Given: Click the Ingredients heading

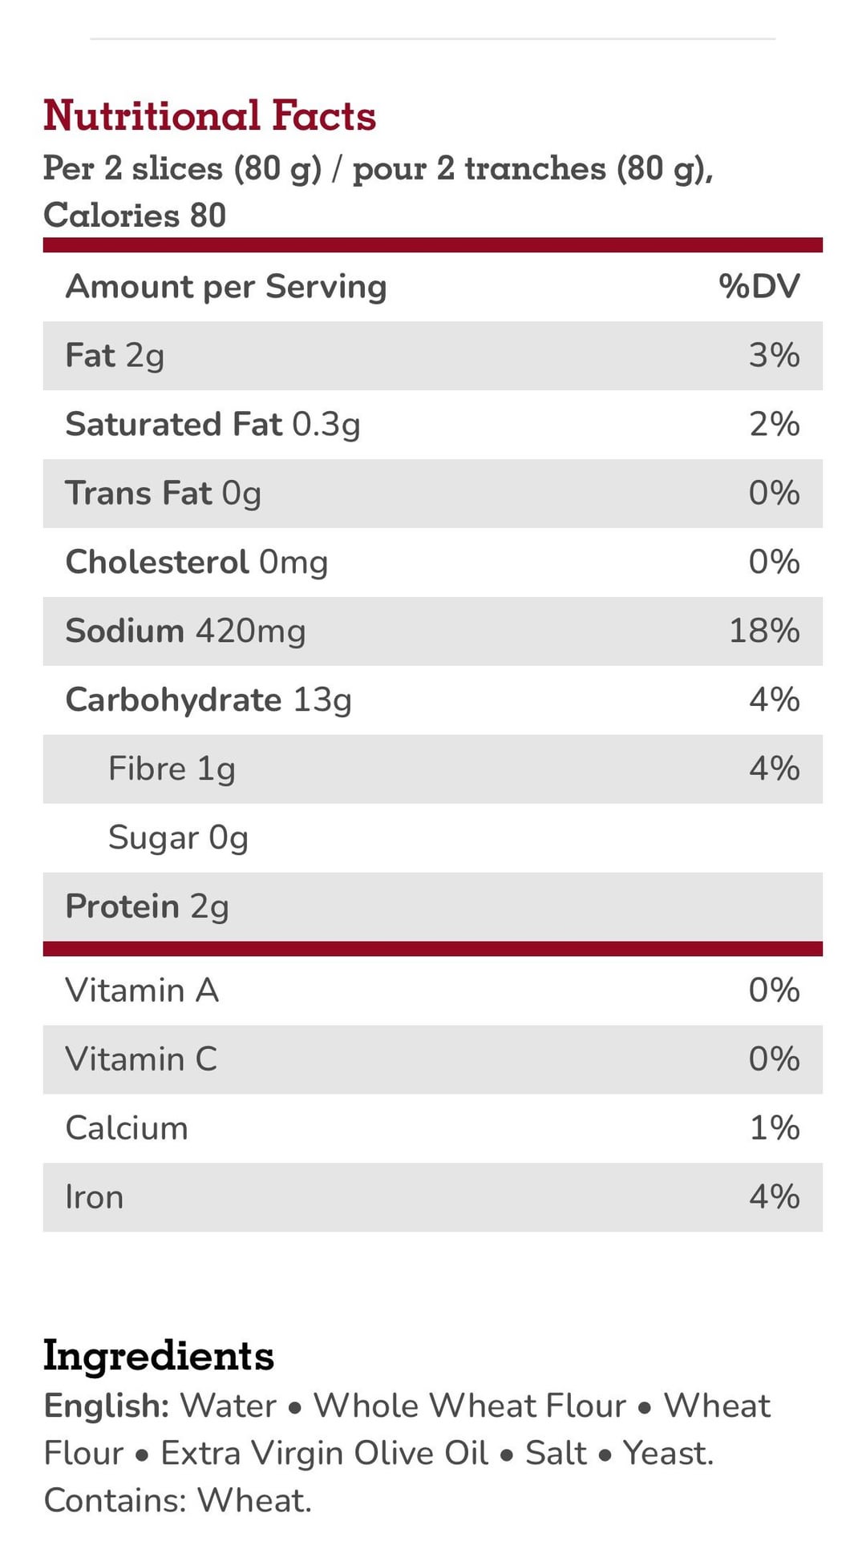Looking at the screenshot, I should tap(159, 1356).
